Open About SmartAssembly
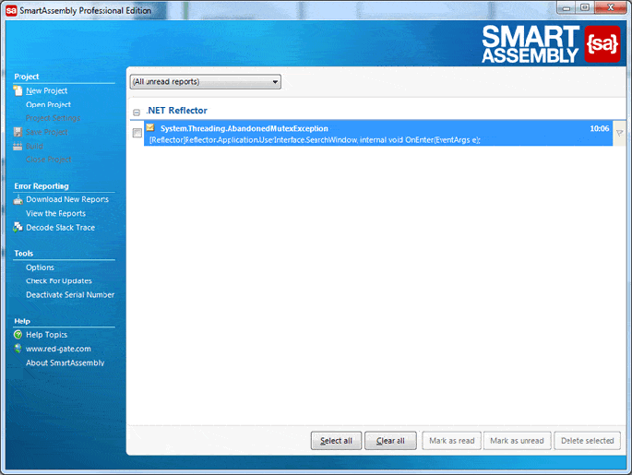The height and width of the screenshot is (475, 632). click(x=65, y=362)
